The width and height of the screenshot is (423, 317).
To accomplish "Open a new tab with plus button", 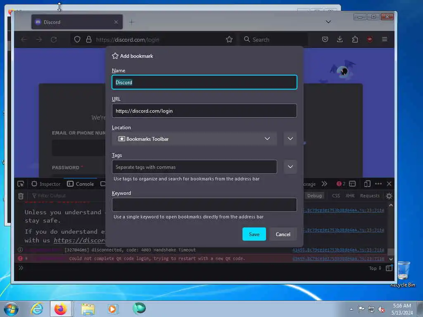I will pyautogui.click(x=131, y=22).
